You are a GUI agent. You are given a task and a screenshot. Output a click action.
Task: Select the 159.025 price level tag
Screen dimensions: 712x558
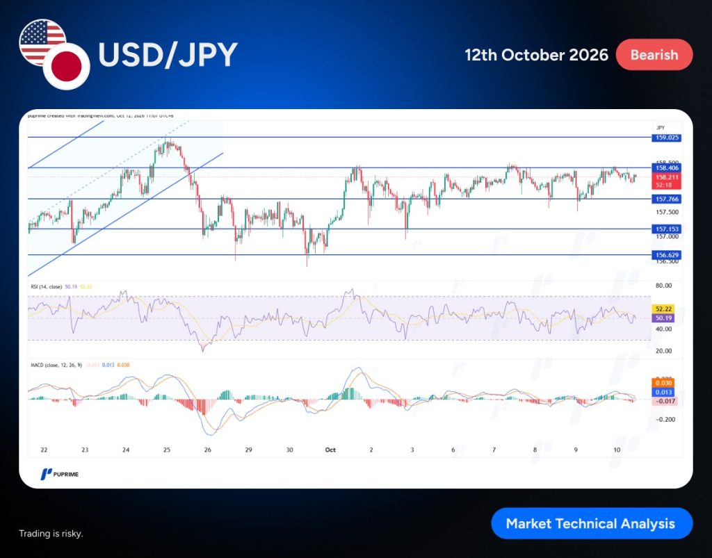(x=667, y=138)
